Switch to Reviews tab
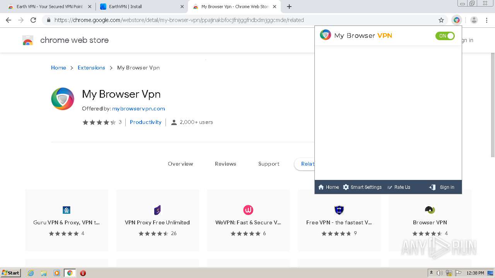This screenshot has height=278, width=495. [225, 164]
